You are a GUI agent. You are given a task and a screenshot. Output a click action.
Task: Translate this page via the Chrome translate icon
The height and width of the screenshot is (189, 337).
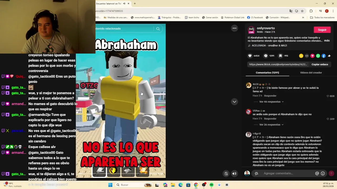click(x=291, y=11)
